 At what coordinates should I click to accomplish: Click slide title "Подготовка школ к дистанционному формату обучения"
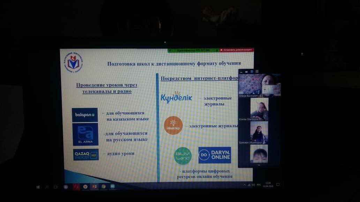pyautogui.click(x=174, y=63)
